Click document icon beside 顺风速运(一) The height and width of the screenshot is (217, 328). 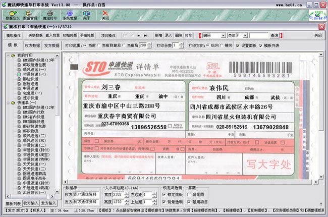pos(19,70)
